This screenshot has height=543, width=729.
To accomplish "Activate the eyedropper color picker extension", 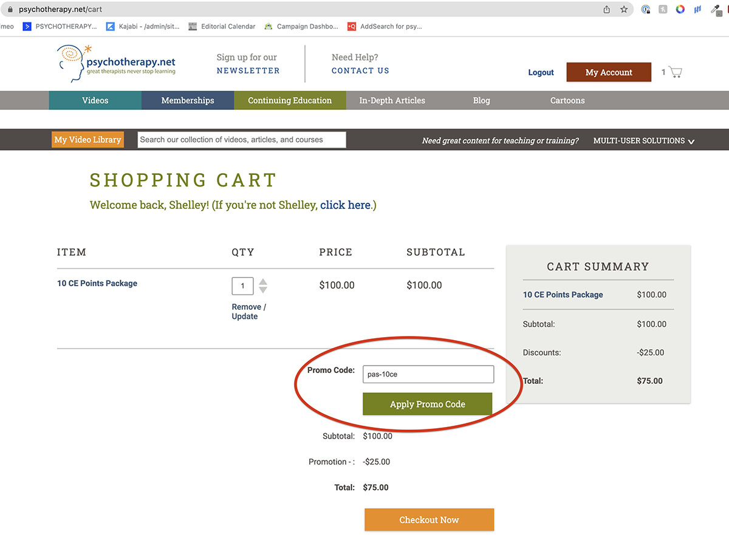I will click(x=716, y=9).
